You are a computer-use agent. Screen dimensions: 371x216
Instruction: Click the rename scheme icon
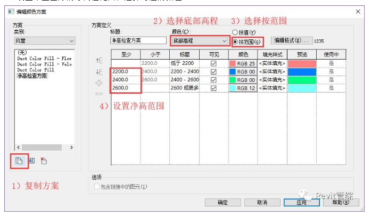click(32, 161)
